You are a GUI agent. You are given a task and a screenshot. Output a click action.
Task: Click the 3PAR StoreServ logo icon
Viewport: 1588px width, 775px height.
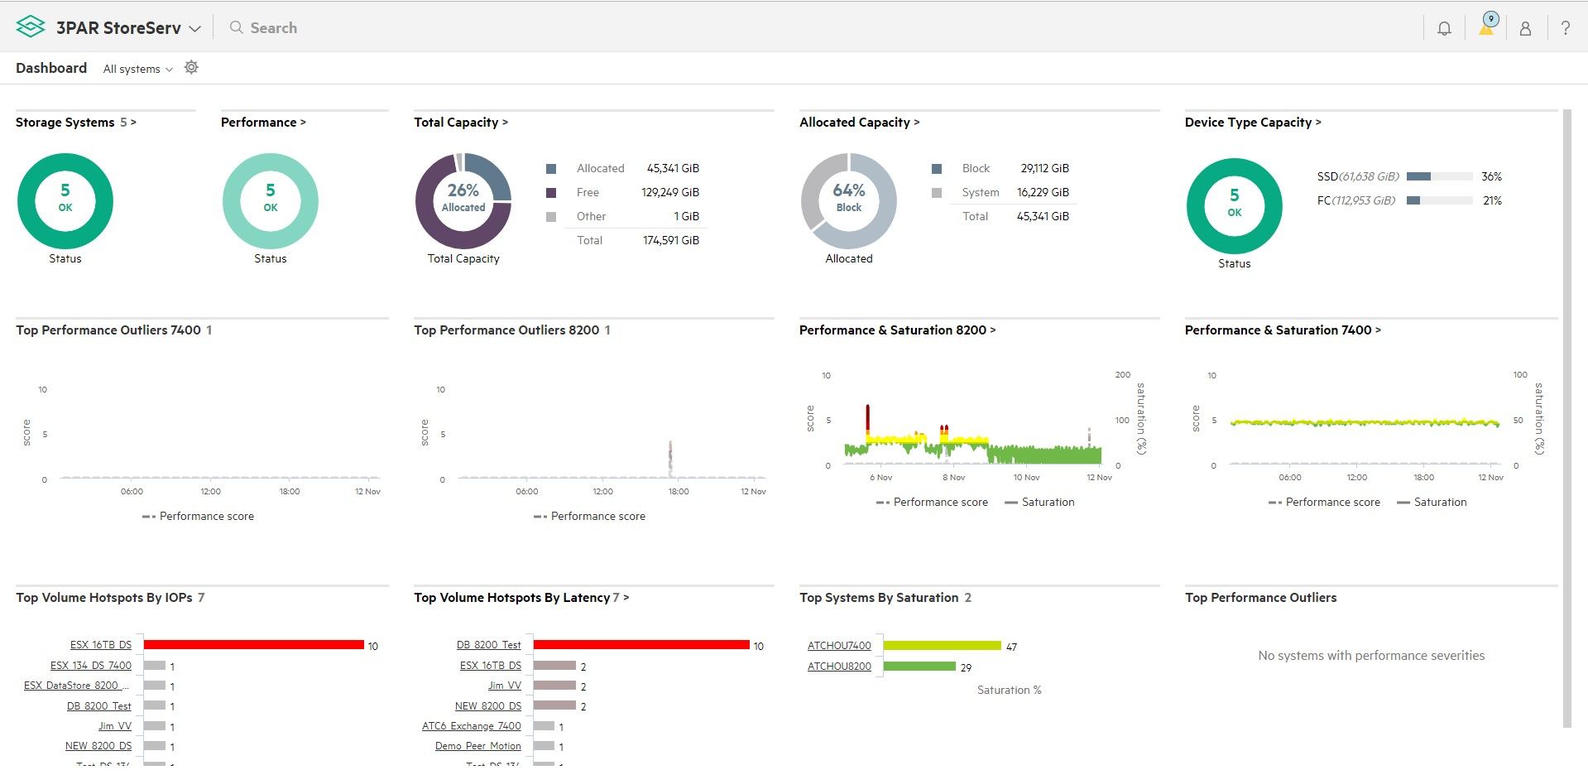pos(31,27)
